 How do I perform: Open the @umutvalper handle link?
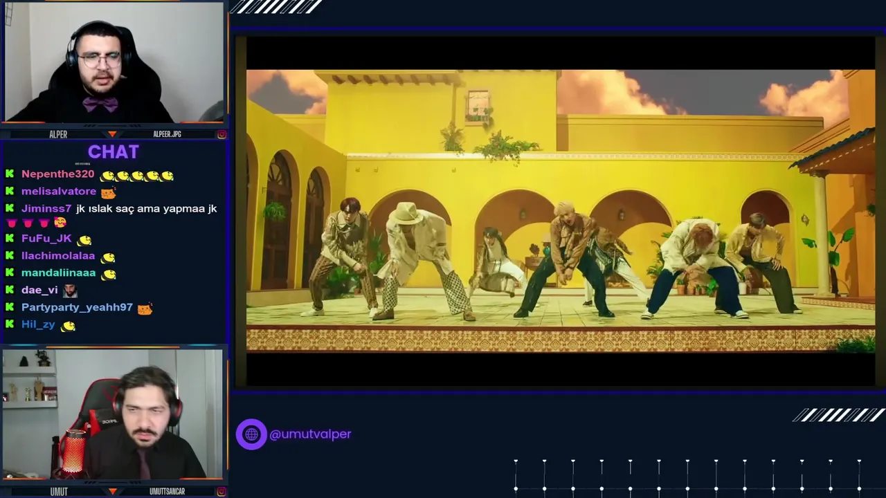310,434
